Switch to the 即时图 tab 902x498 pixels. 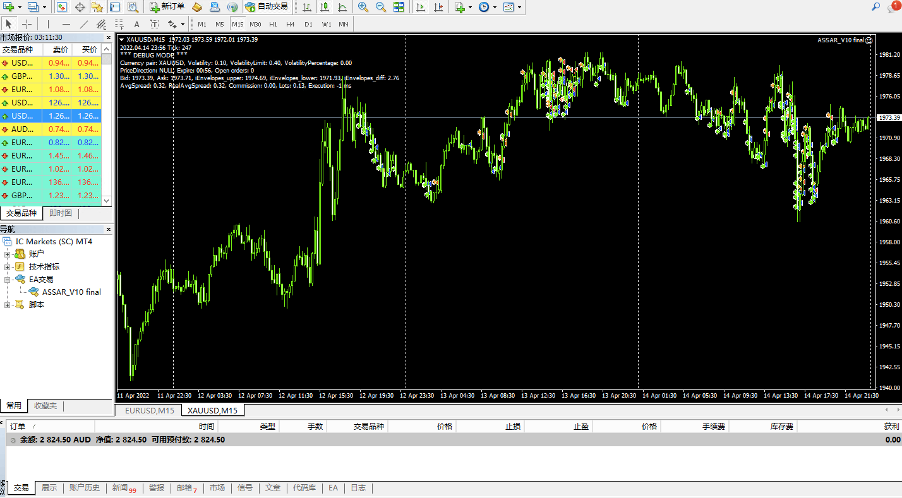pyautogui.click(x=60, y=213)
